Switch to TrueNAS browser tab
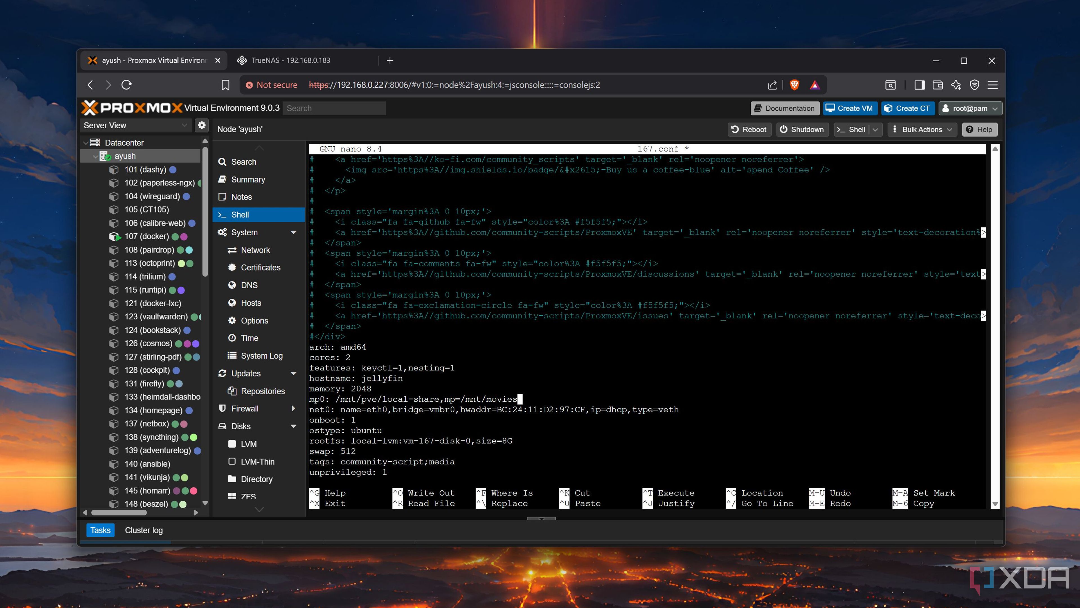 click(x=304, y=61)
